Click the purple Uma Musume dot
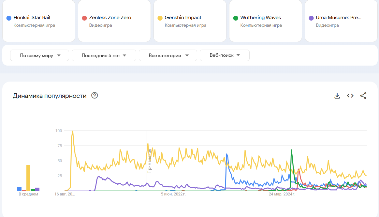Screen dimensions: 379x217 click(x=311, y=18)
